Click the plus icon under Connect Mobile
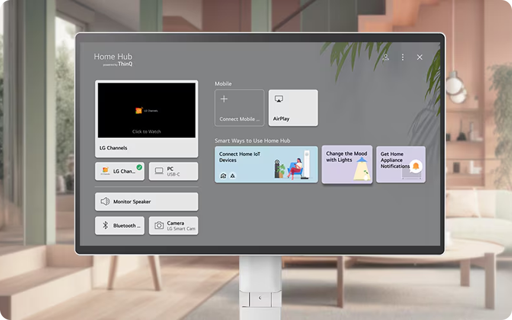Screen dimensions: 512x320 (x=225, y=99)
